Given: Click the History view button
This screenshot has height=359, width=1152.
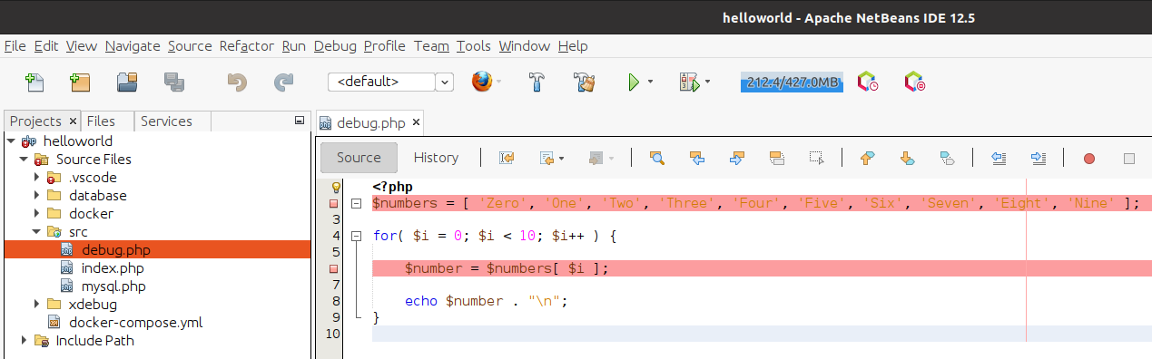Looking at the screenshot, I should point(436,158).
